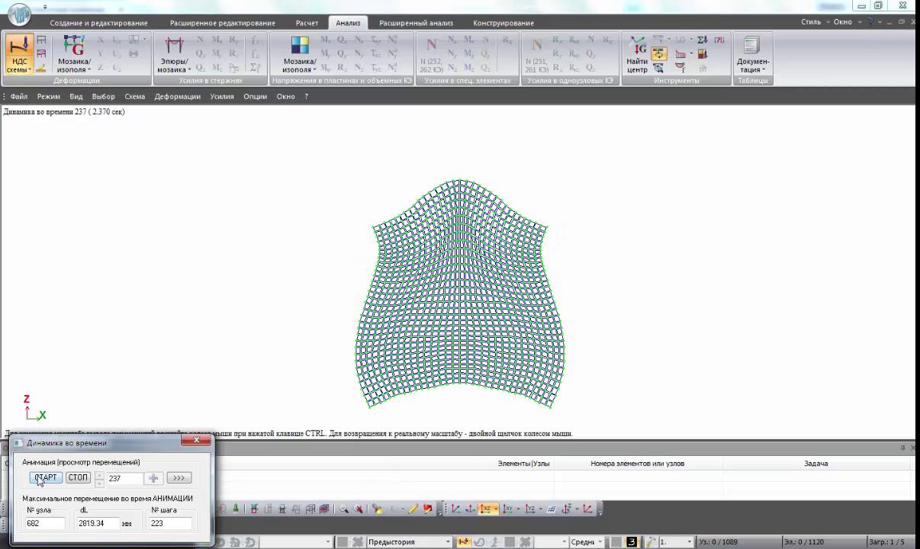Toggle the black square button in status bar

[x=632, y=542]
